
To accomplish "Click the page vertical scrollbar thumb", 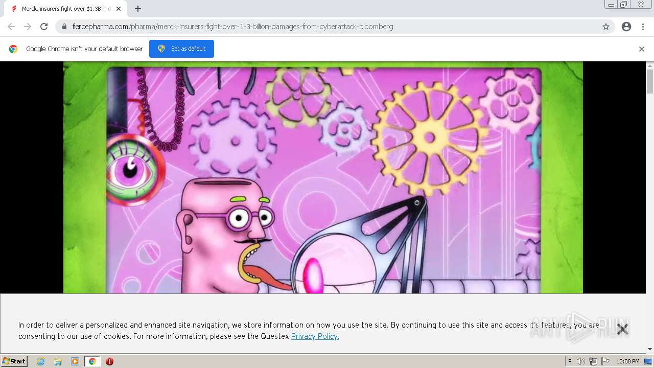I will pos(650,82).
